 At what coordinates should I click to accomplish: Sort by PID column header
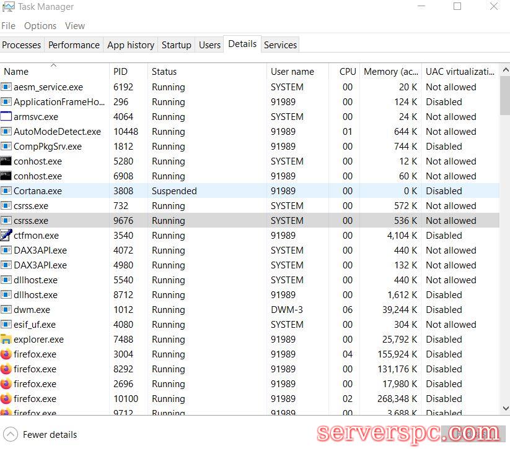120,72
